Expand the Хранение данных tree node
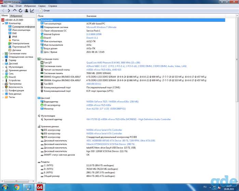Viewport: 239px width, 191px height. 3,70
